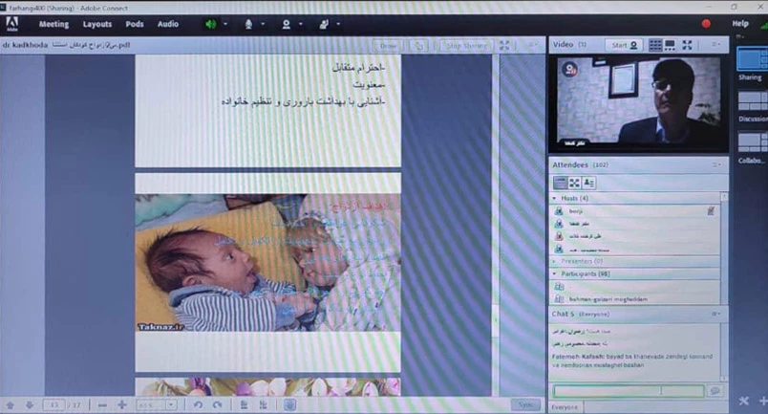The image size is (768, 414).
Task: Switch video pod to grid layout
Action: click(x=655, y=45)
